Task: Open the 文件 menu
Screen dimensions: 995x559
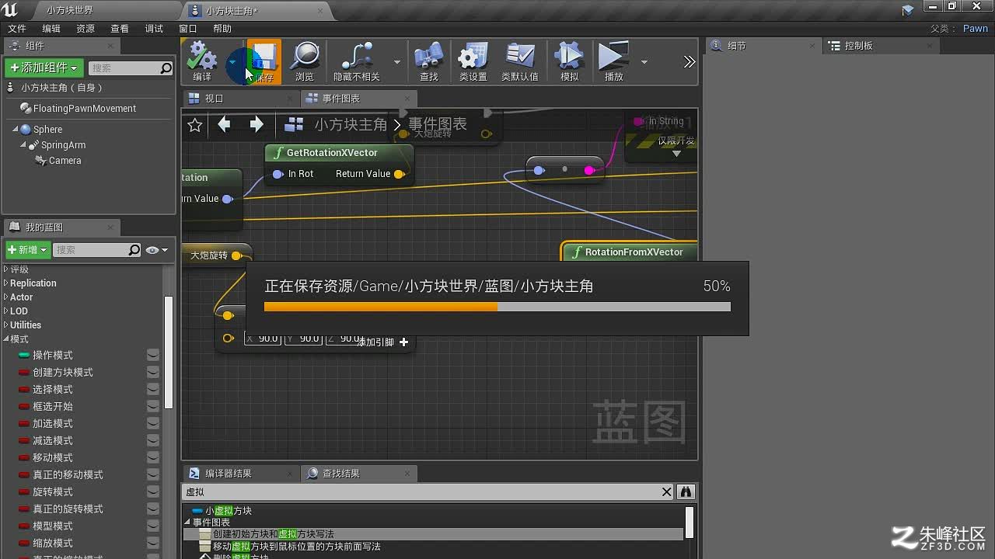Action: coord(17,29)
